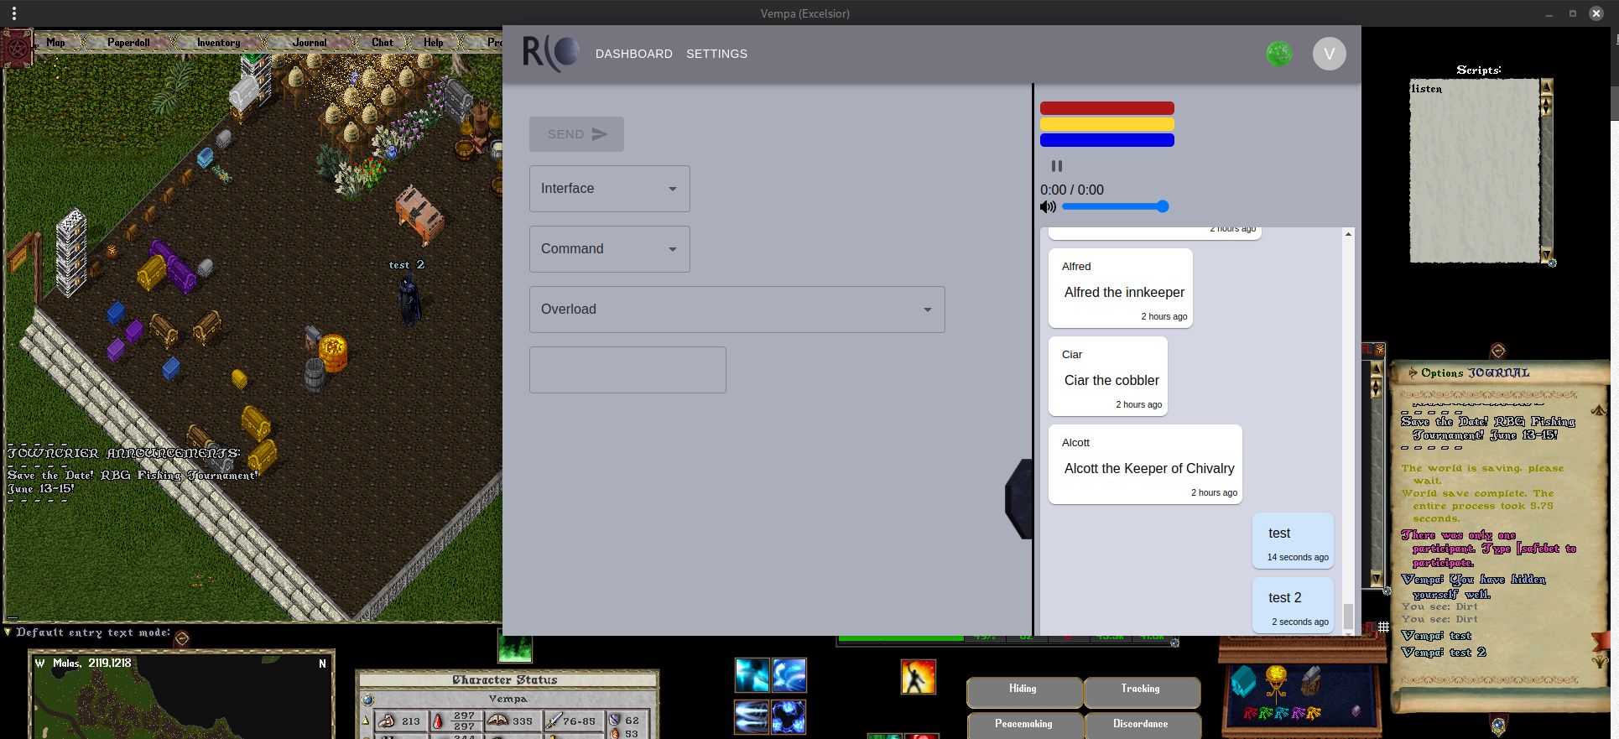Activate the fiery warrior ability icon
This screenshot has height=739, width=1619.
click(918, 676)
